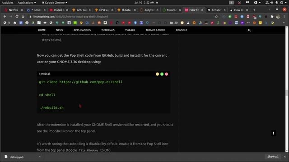Open the power system menu dropdown
This screenshot has width=289, height=162.
click(x=283, y=3)
